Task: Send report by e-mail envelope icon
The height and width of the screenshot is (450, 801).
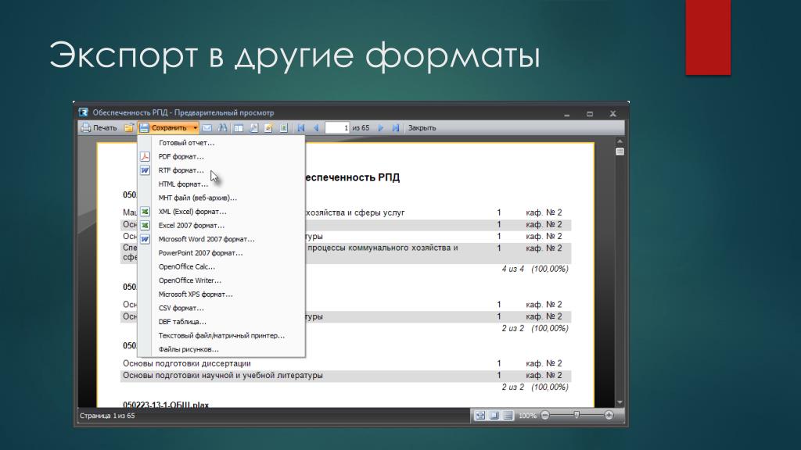Action: [x=207, y=128]
